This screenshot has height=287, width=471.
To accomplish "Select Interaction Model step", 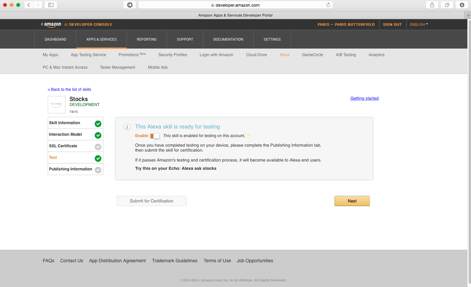I will (x=76, y=134).
